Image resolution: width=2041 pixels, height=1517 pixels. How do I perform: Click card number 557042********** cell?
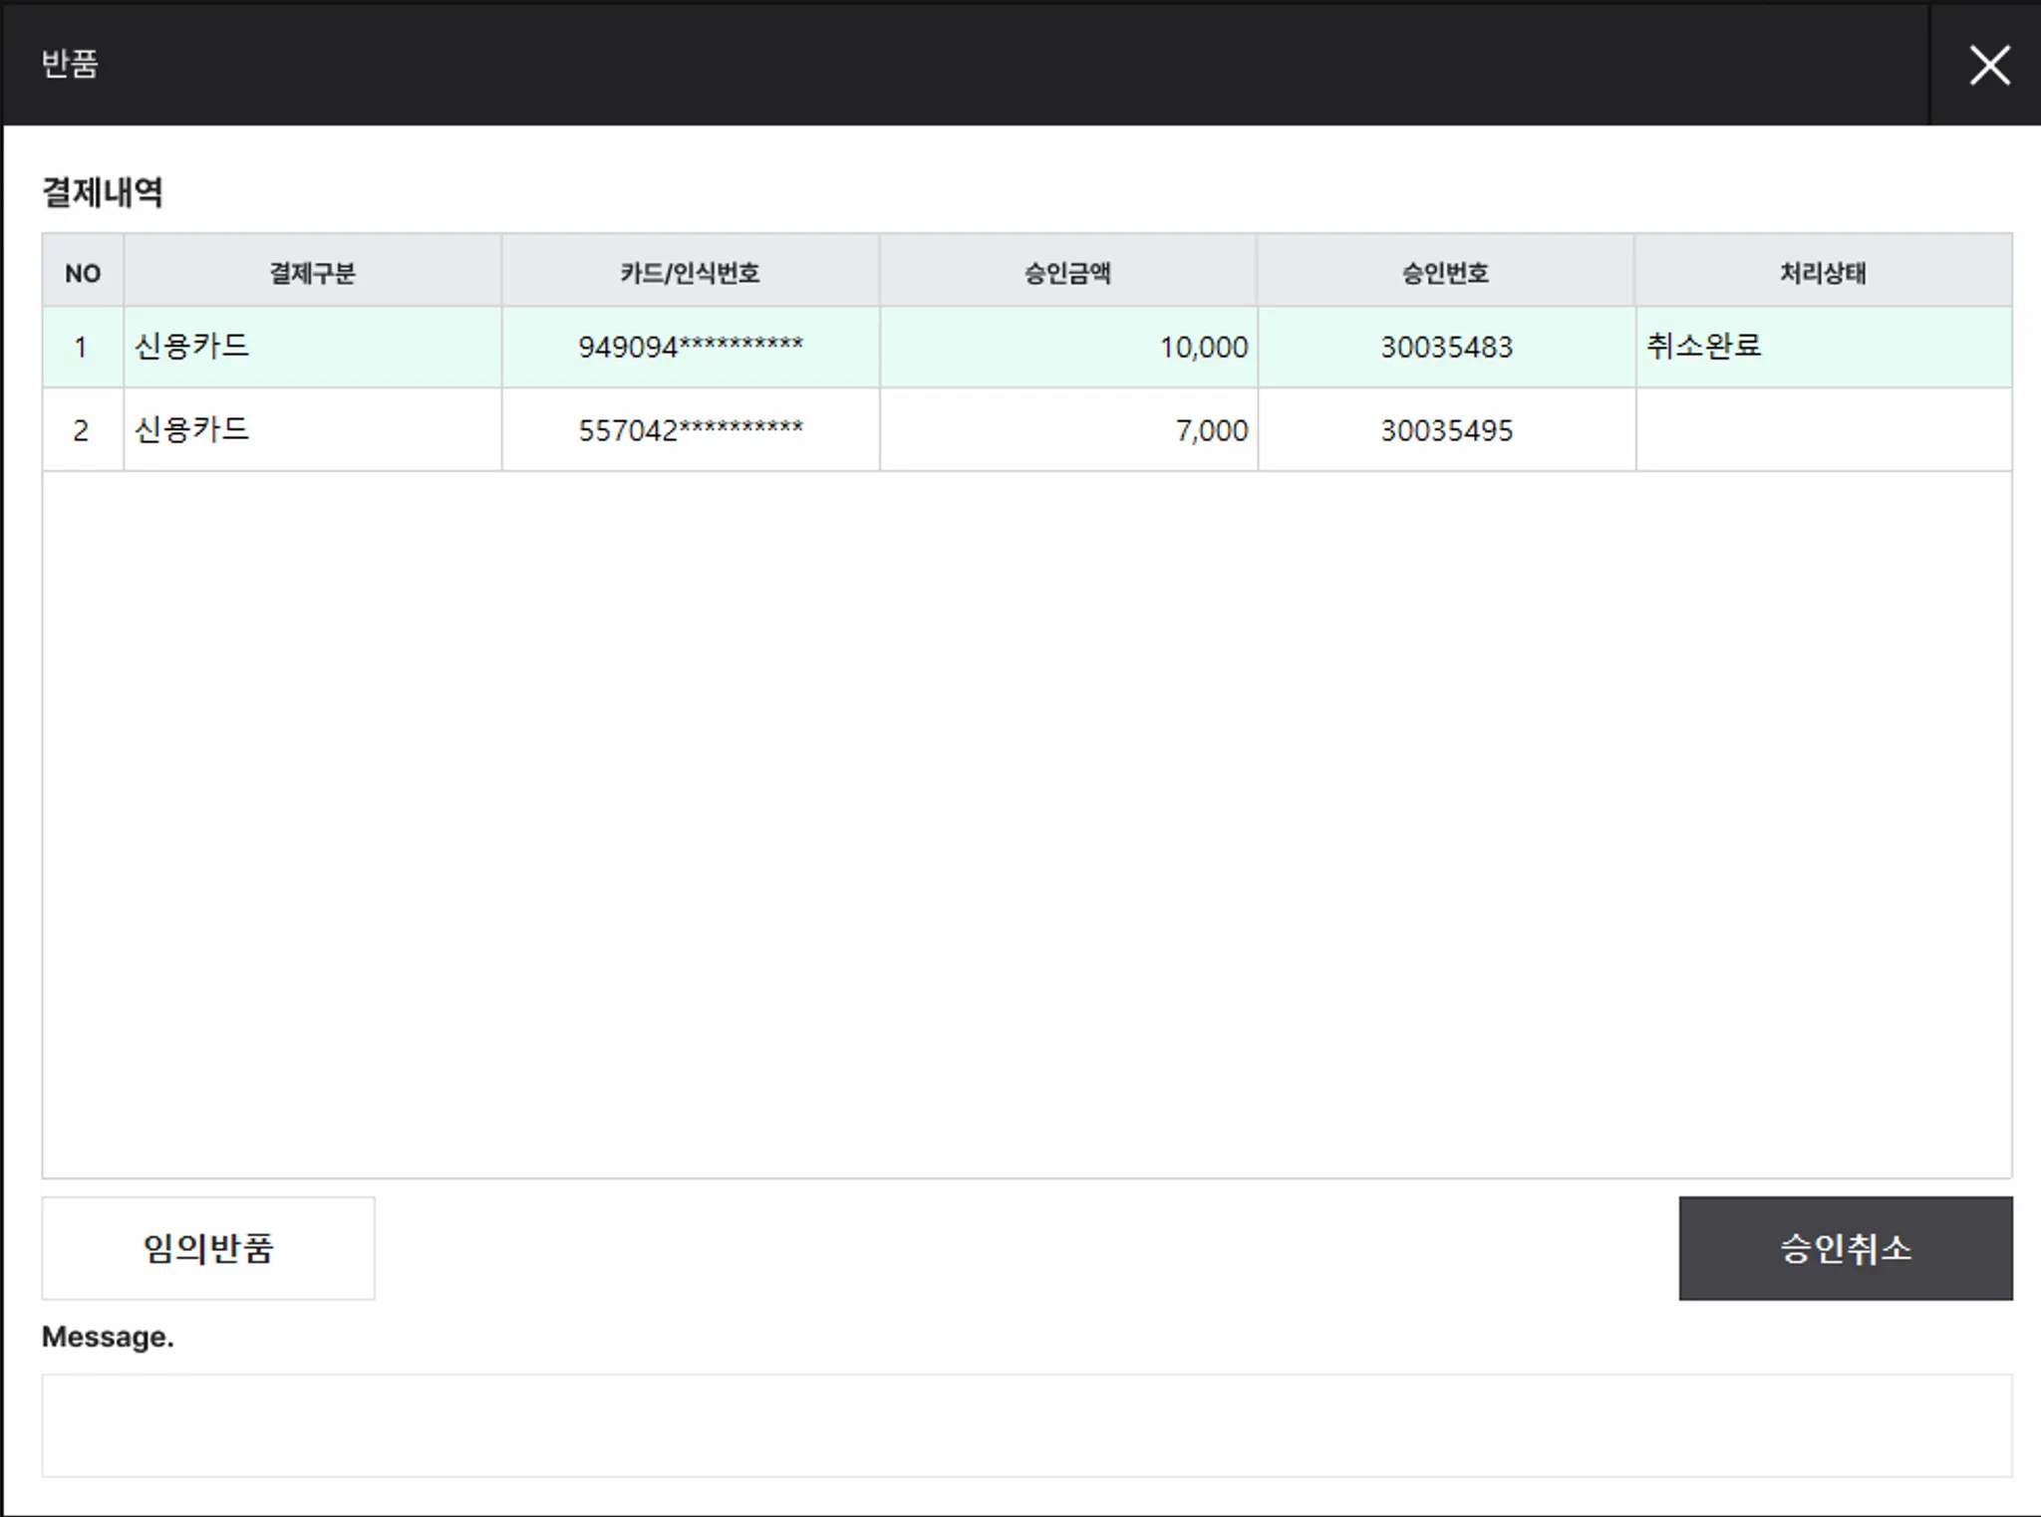coord(690,430)
